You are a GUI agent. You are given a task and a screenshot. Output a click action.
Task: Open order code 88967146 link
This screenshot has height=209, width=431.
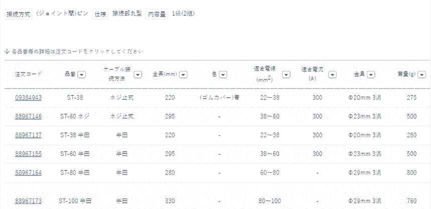(x=28, y=116)
